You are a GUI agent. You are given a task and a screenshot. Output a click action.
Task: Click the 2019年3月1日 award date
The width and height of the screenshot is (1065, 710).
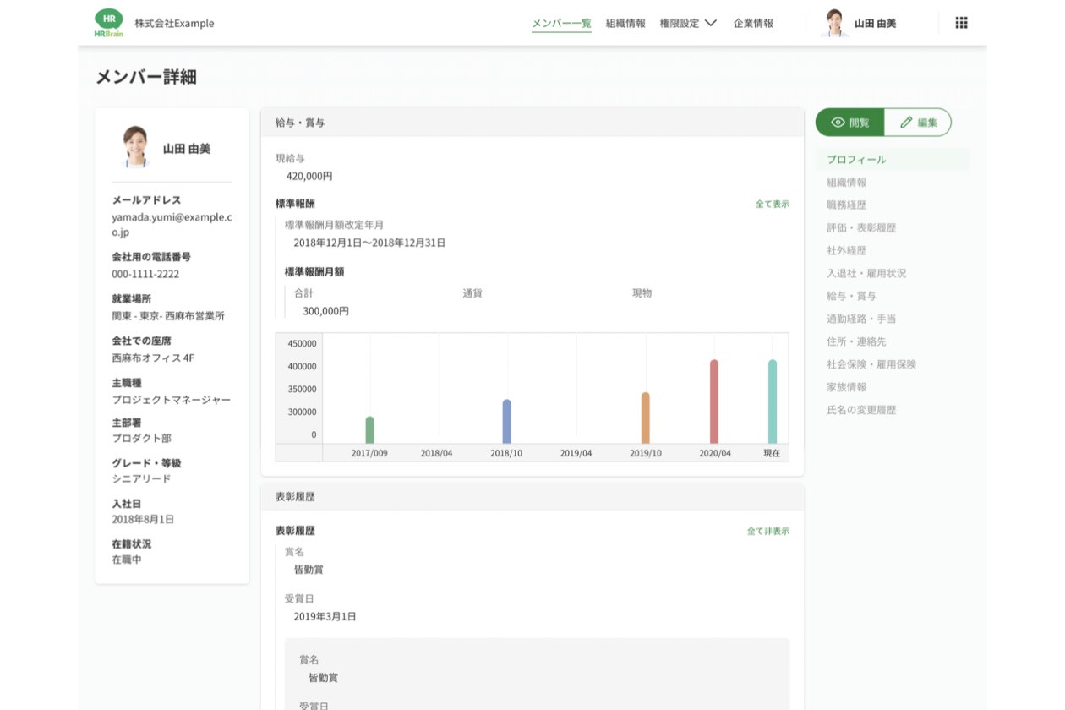pos(325,617)
